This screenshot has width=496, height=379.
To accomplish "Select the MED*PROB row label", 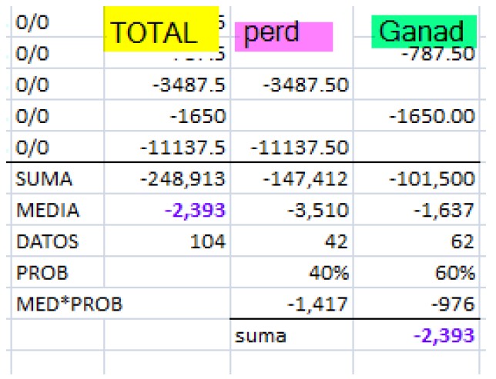I will pos(68,304).
